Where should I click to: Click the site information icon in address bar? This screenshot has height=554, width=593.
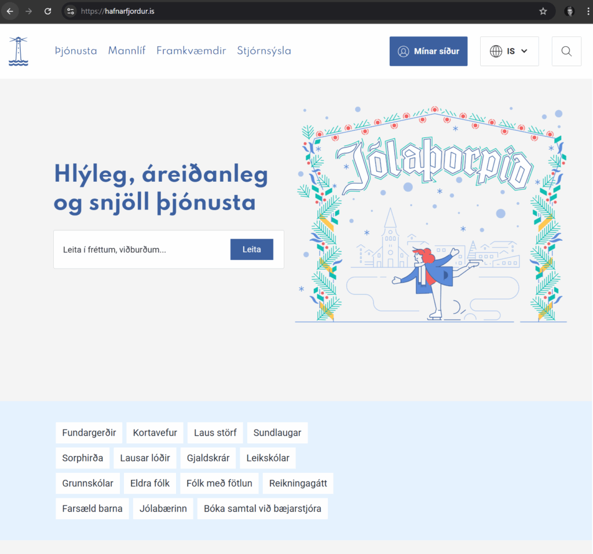click(x=71, y=11)
